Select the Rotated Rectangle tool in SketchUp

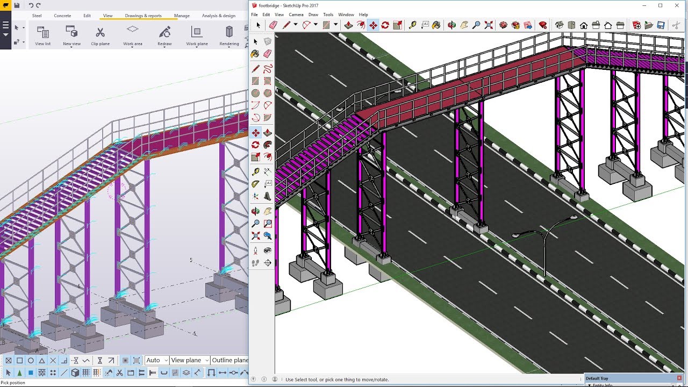click(267, 81)
